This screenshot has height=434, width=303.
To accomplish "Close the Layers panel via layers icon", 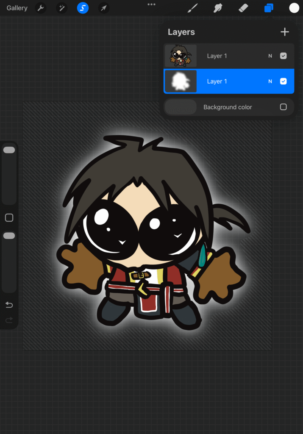I will pos(269,8).
